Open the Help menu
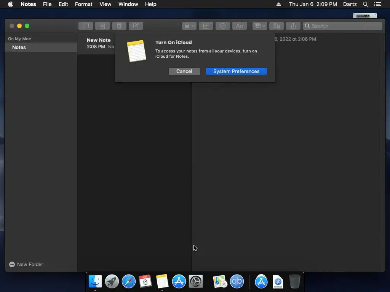 click(151, 4)
